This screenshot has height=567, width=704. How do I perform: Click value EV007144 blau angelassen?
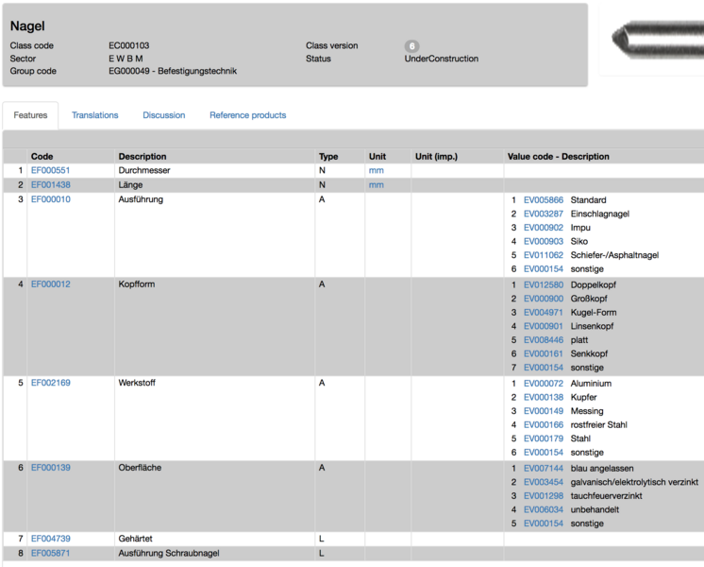[x=543, y=468]
